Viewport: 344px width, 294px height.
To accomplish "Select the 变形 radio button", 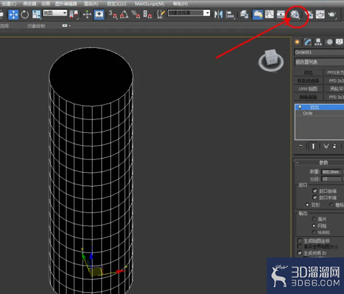I will pyautogui.click(x=307, y=205).
